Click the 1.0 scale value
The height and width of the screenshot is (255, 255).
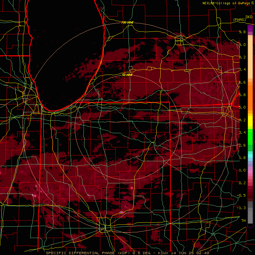point(242,170)
